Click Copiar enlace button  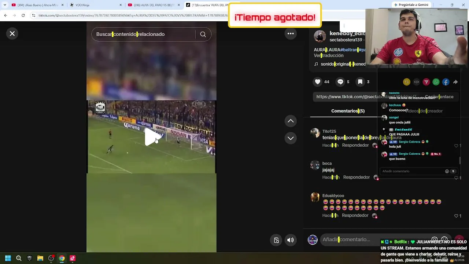439,97
